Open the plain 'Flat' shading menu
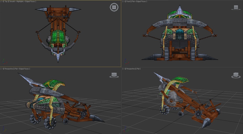 (x=138, y=69)
